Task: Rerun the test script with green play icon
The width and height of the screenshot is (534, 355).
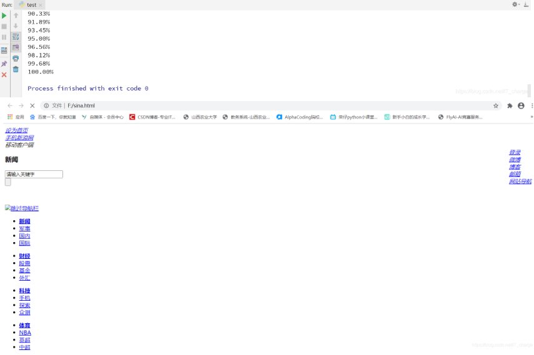Action: (x=4, y=16)
